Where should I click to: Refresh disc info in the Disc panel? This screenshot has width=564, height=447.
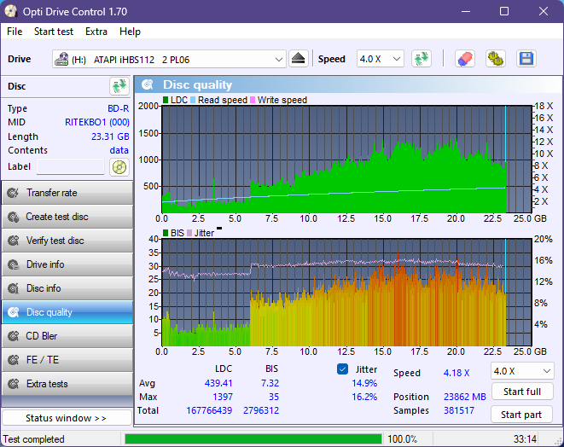tap(119, 86)
